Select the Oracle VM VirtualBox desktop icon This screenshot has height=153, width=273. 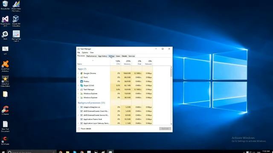point(16,21)
